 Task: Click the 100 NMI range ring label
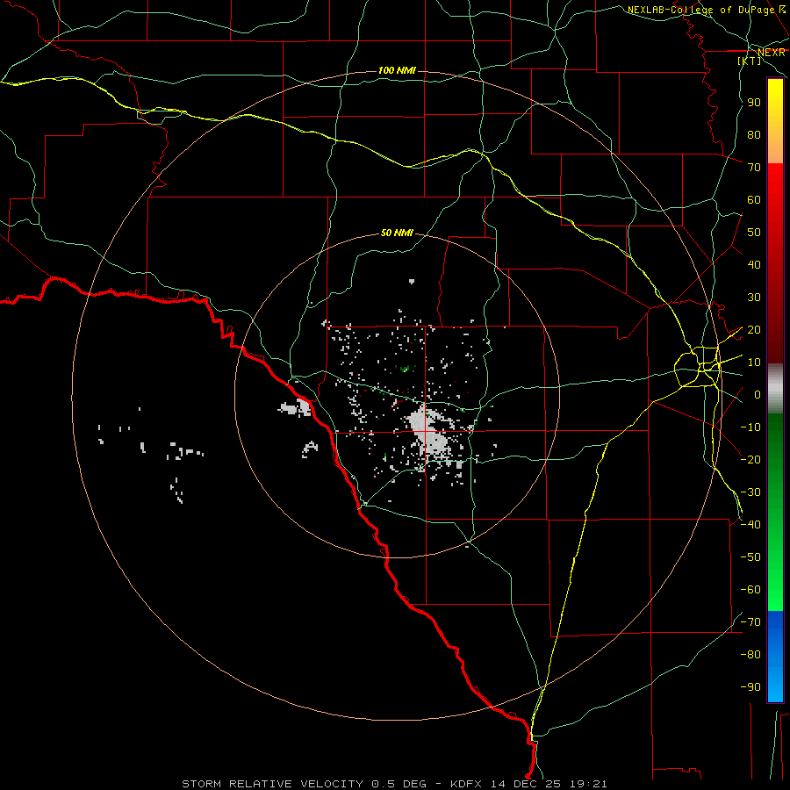click(397, 70)
